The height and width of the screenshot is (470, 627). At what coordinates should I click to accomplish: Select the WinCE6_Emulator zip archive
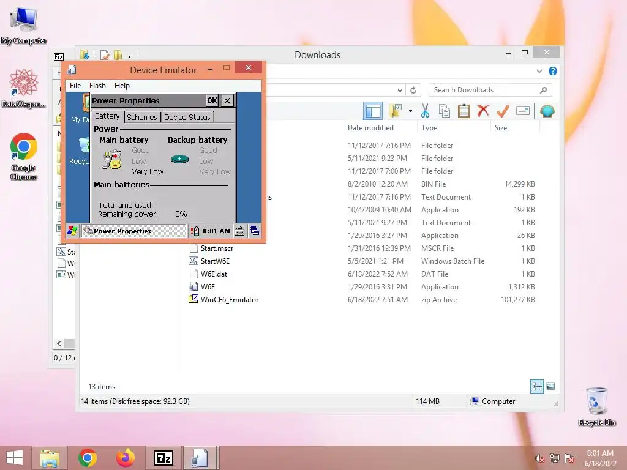coord(229,299)
